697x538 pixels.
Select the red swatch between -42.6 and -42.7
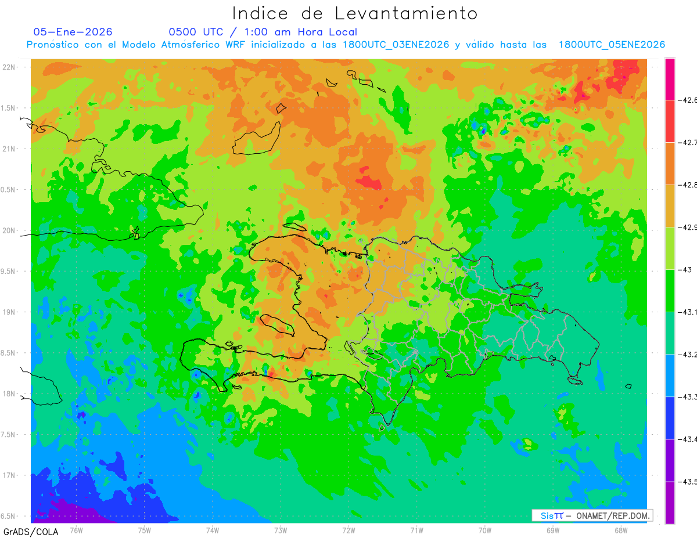tap(670, 121)
